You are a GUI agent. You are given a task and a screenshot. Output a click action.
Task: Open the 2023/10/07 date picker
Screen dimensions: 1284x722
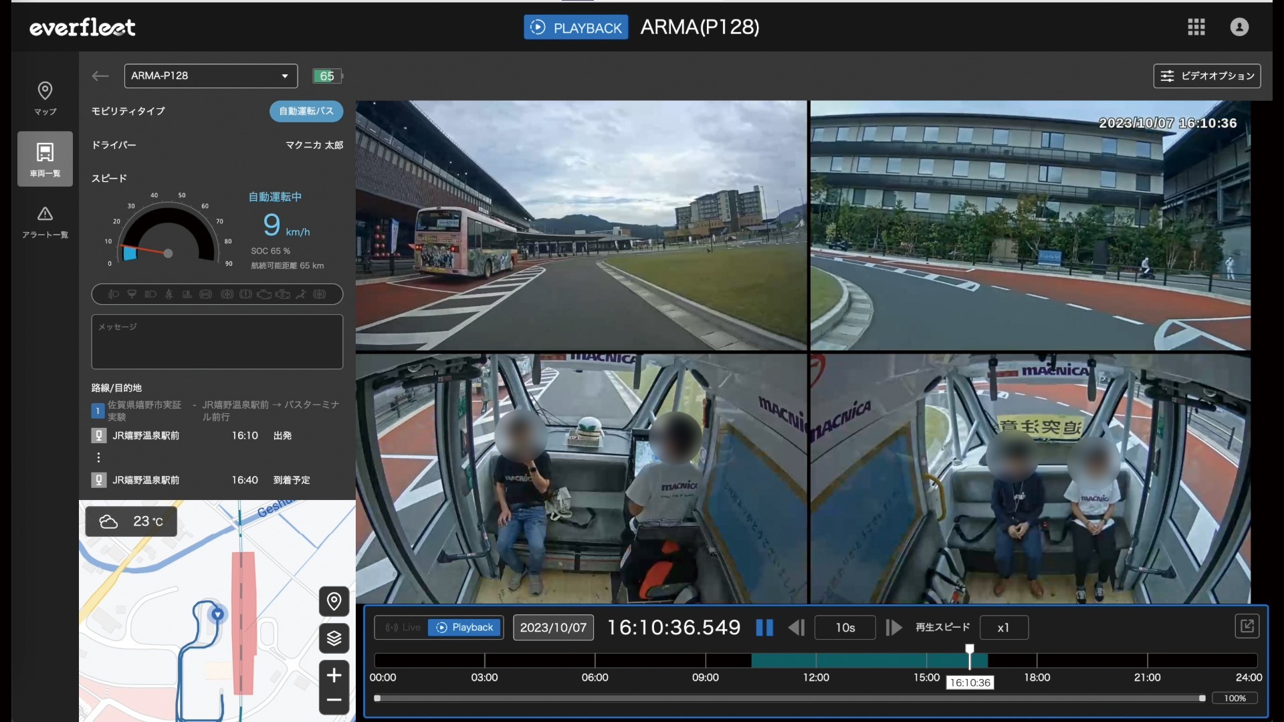[x=553, y=628]
